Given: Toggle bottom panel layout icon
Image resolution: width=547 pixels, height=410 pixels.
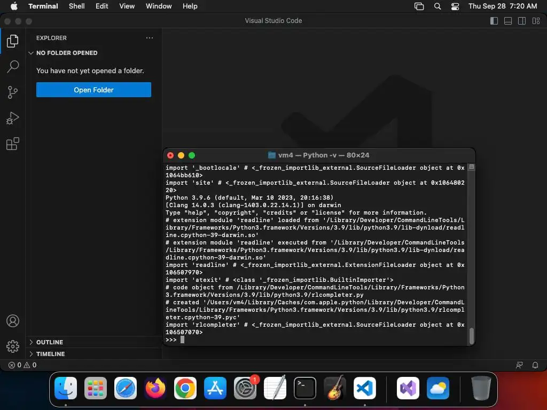Looking at the screenshot, I should tap(508, 21).
